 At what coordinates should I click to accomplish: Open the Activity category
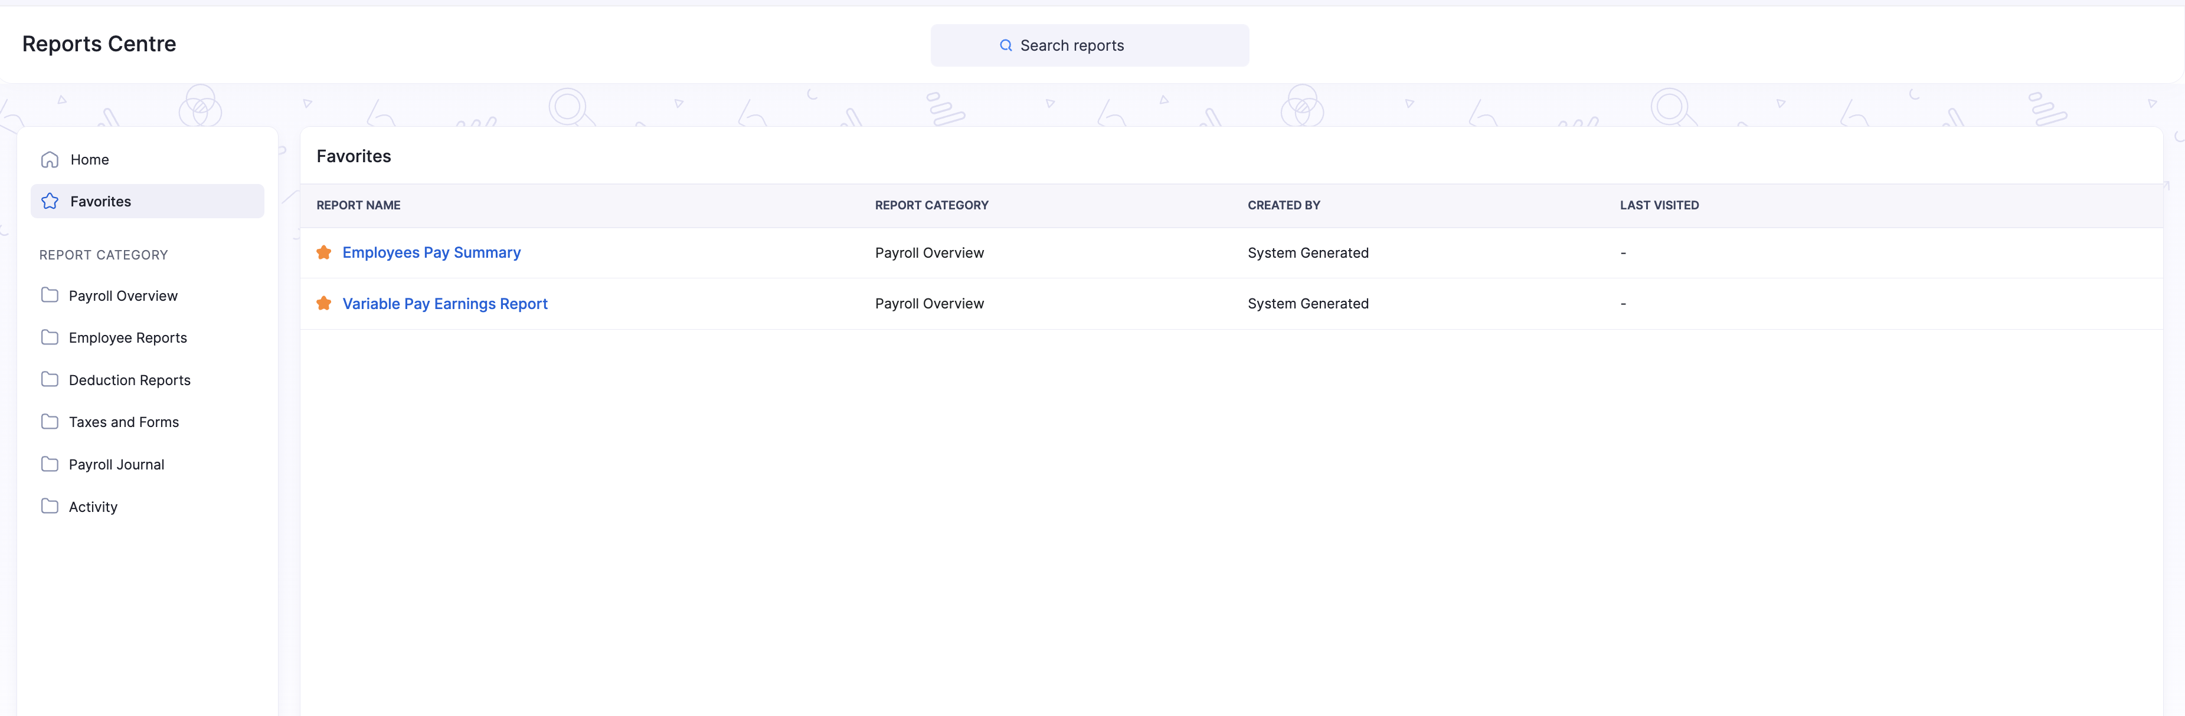[x=93, y=507]
